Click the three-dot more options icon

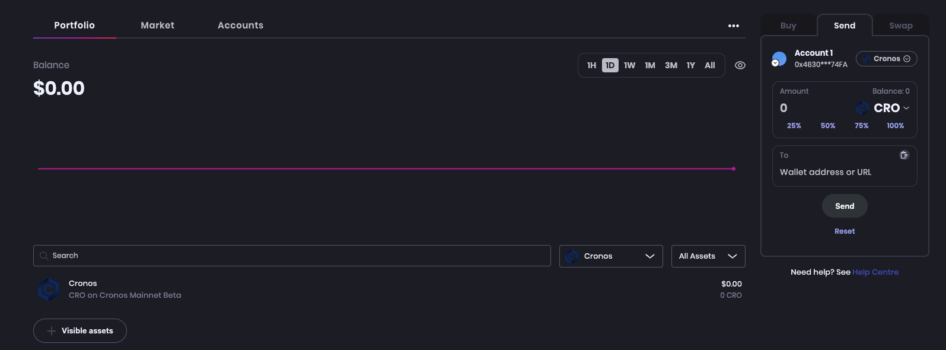[734, 26]
